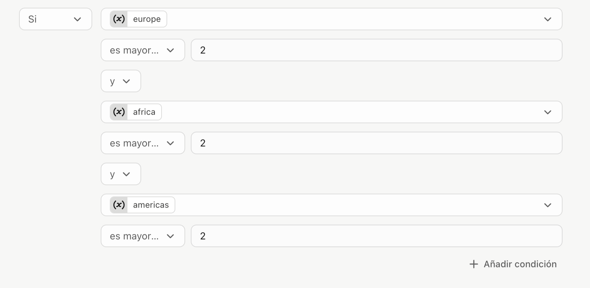The image size is (590, 288).
Task: Click the americas value field containing 2
Action: coord(376,236)
